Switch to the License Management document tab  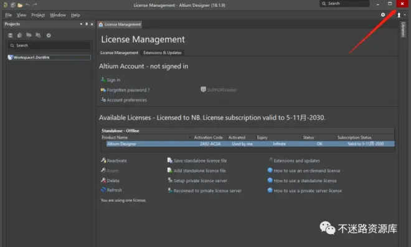120,24
